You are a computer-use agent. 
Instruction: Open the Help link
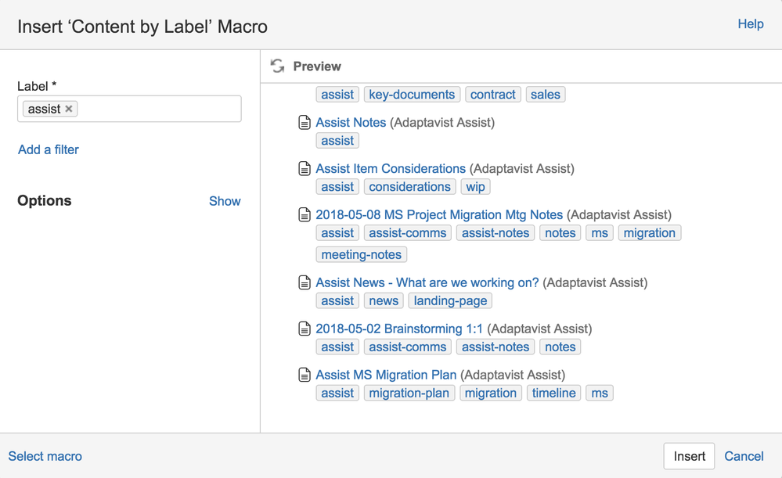pos(750,24)
